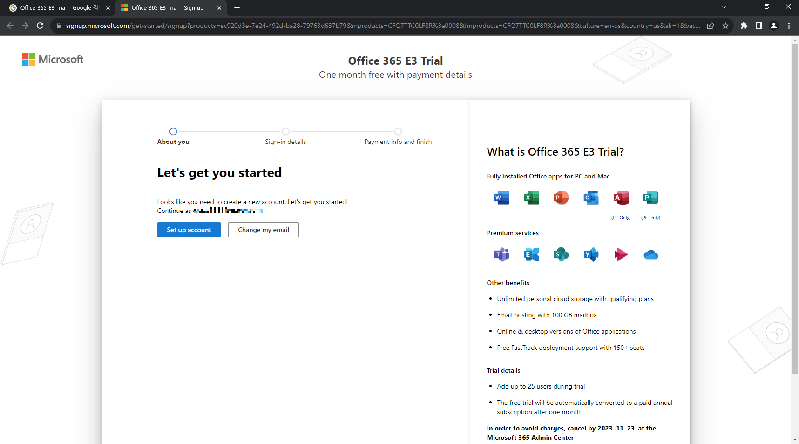Viewport: 799px width, 444px height.
Task: Open Chrome profile menu
Action: [x=774, y=26]
